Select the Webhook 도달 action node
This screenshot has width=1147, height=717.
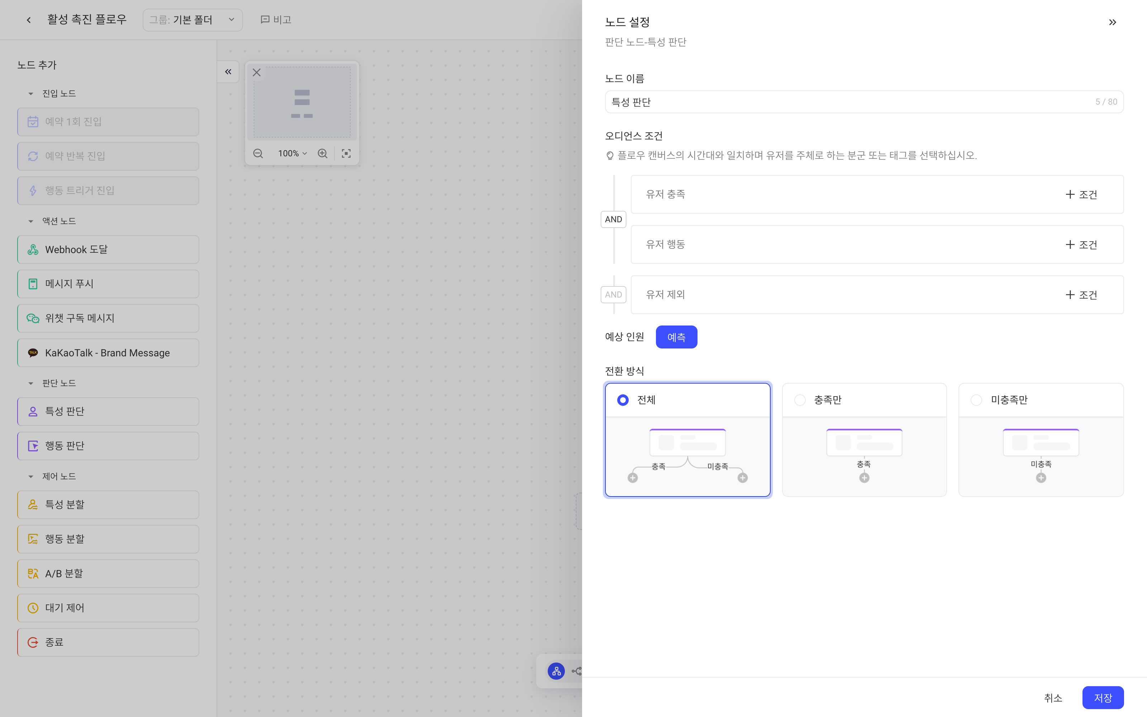click(108, 250)
